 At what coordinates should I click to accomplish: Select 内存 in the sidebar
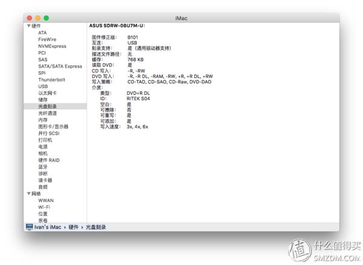coord(43,120)
